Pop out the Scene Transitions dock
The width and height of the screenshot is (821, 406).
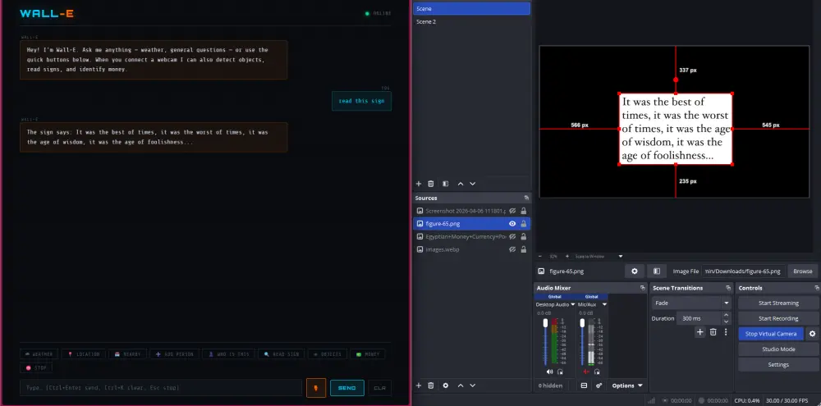pyautogui.click(x=727, y=288)
